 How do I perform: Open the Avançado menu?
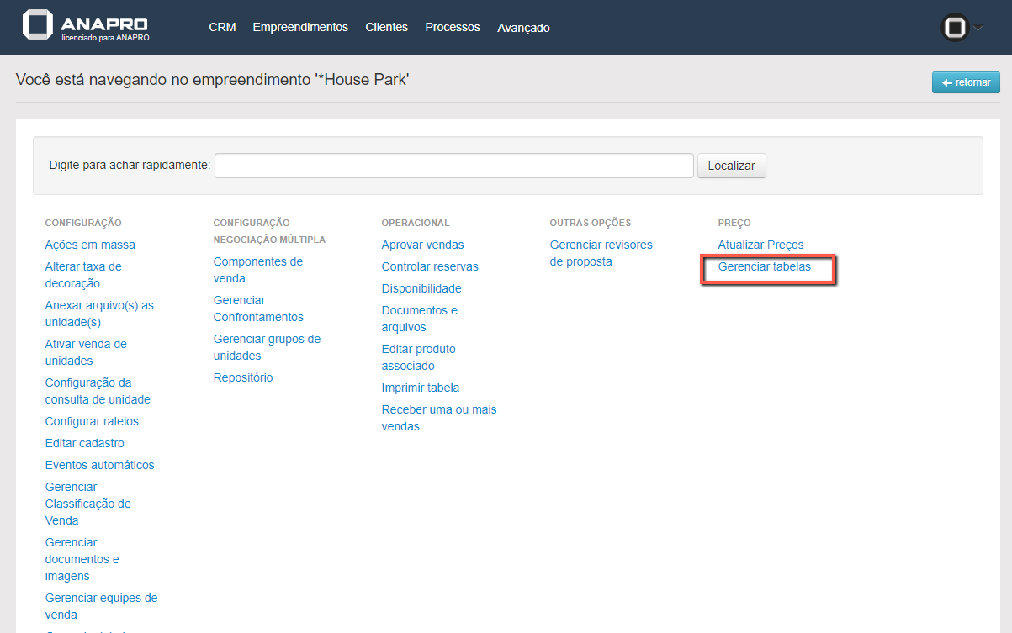[x=523, y=28]
